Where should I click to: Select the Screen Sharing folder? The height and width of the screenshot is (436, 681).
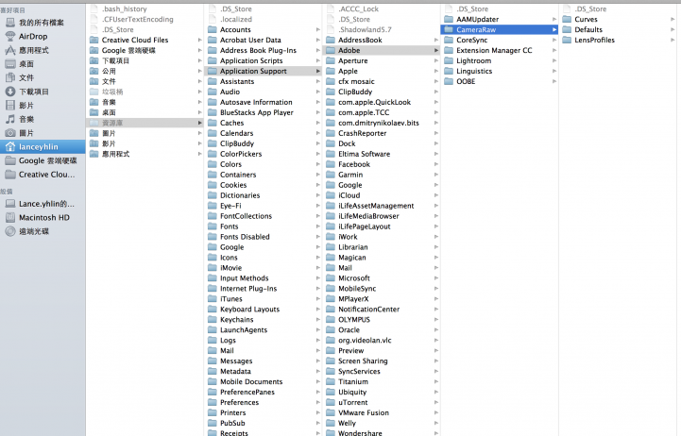pos(382,361)
